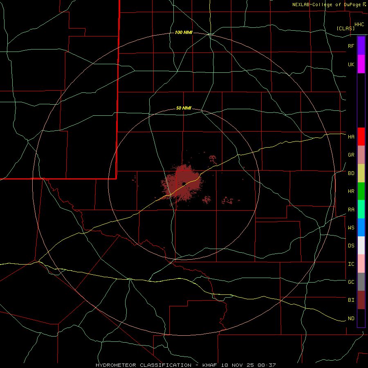Click the 'IC' legend label
Viewport: 368px width, 368px height.
coord(351,264)
